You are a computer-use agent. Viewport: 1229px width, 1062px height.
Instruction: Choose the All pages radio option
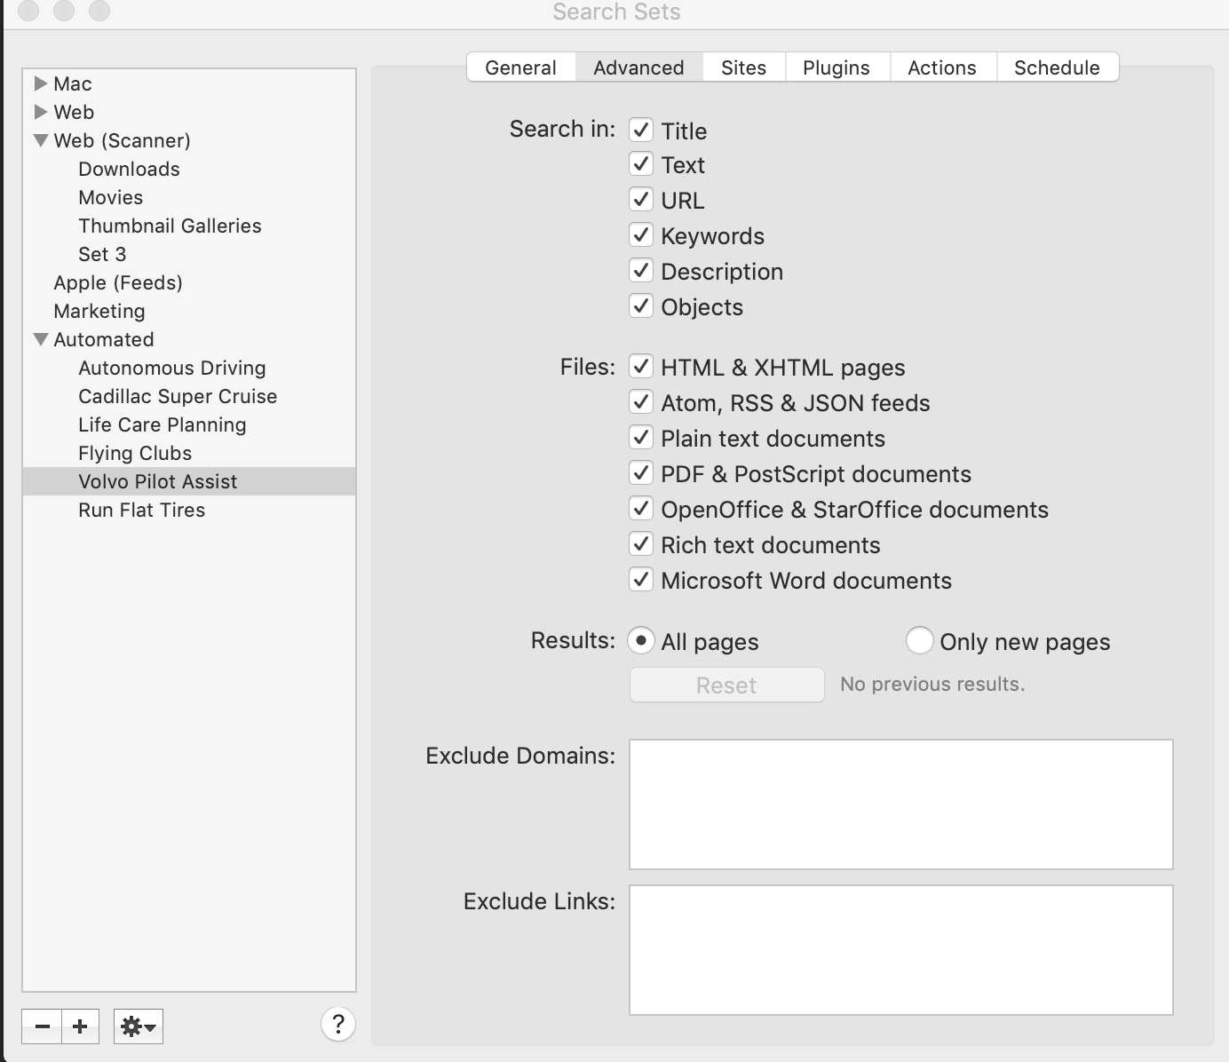click(x=641, y=640)
